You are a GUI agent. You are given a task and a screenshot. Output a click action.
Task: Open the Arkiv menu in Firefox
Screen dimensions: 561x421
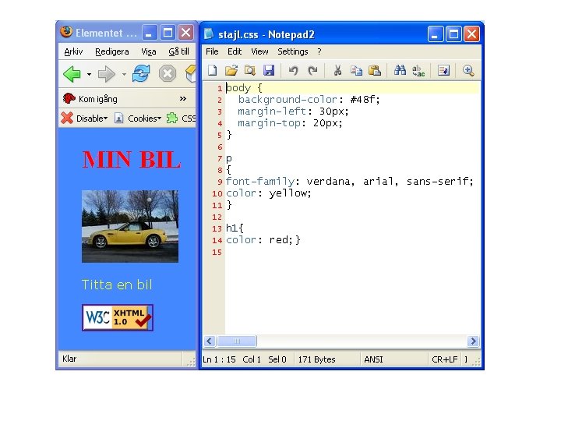(x=73, y=51)
